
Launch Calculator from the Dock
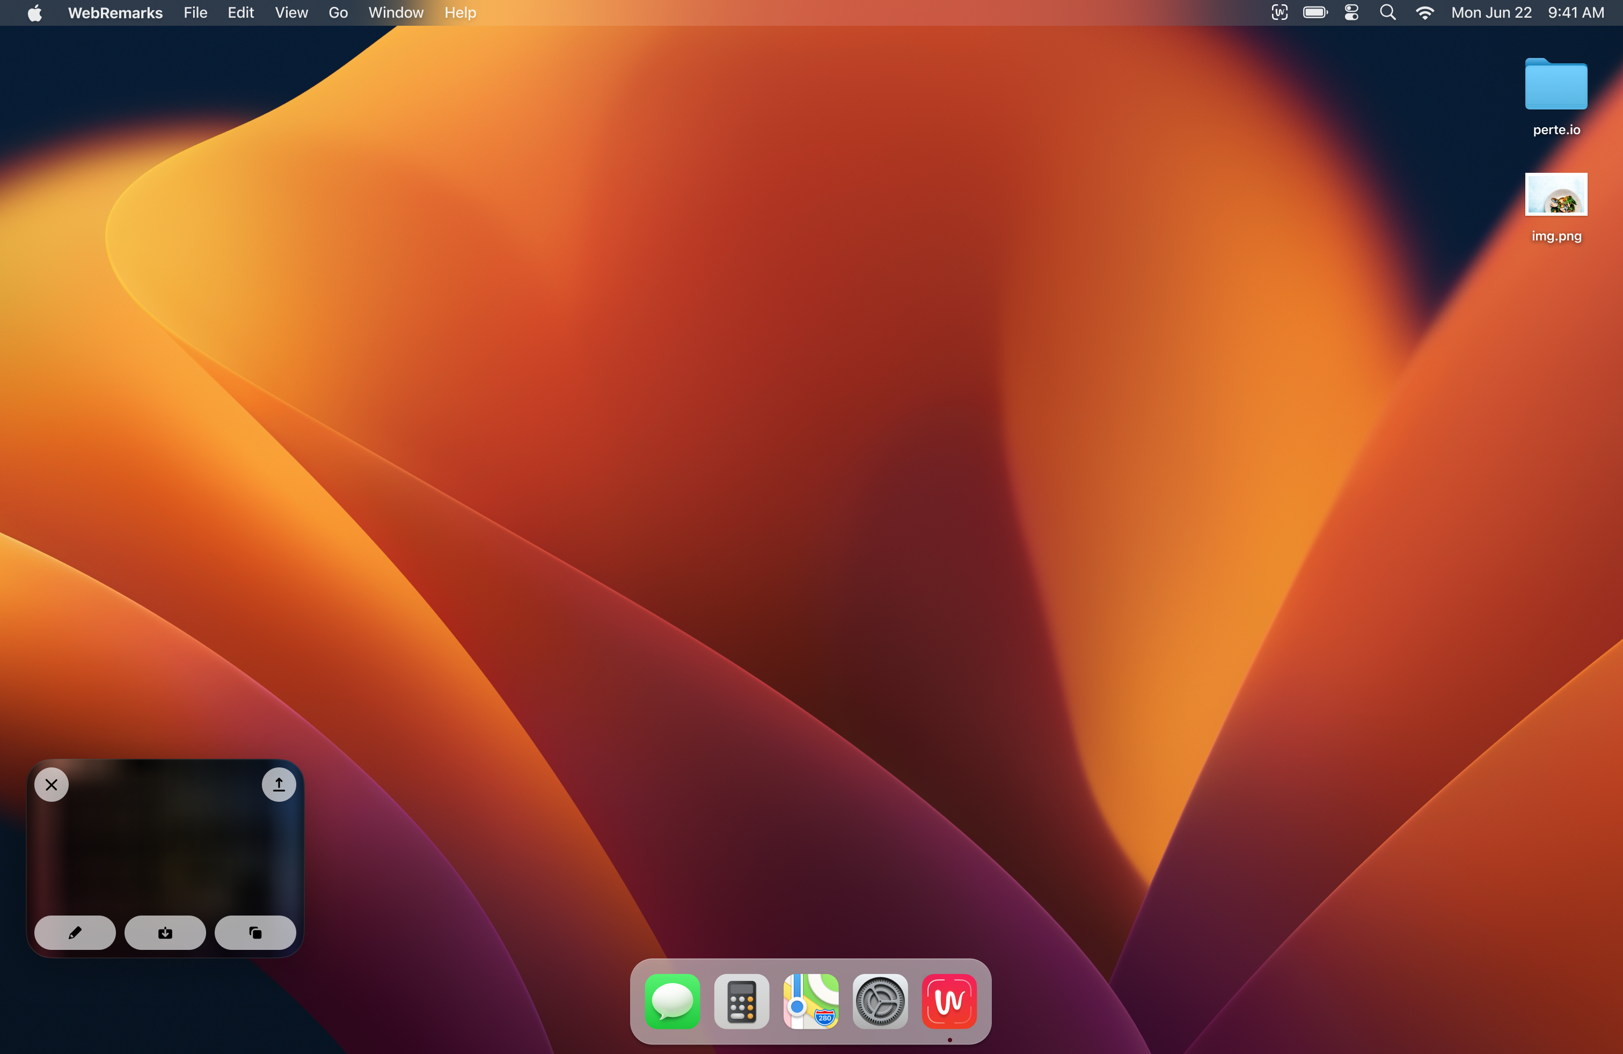coord(742,1001)
